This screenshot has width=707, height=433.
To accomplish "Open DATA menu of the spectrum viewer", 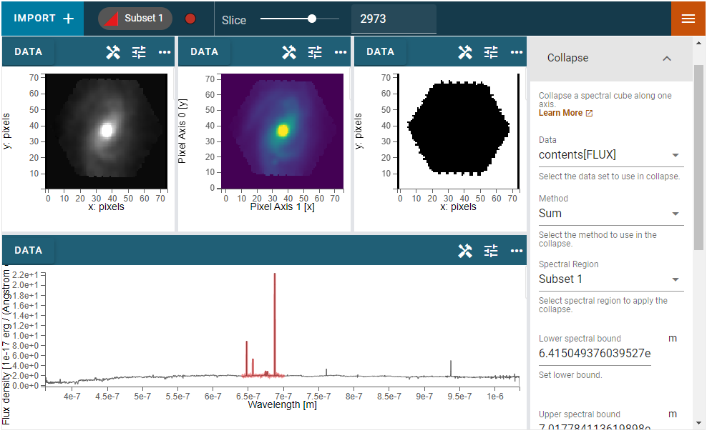I will click(29, 251).
